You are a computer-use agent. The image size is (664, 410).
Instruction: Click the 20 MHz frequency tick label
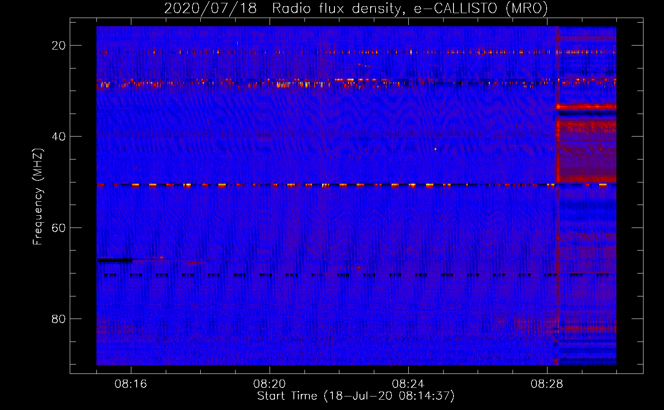pyautogui.click(x=59, y=46)
